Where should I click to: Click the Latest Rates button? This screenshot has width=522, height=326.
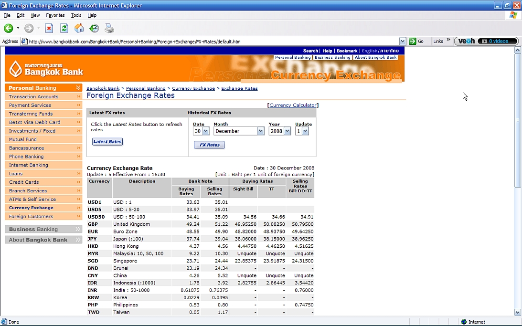[107, 142]
